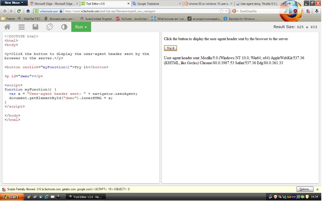Switch to the Microsoft Edge tab

pyautogui.click(x=54, y=4)
